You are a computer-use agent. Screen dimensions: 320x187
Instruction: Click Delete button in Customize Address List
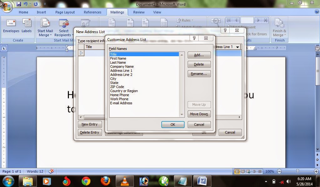tap(199, 64)
